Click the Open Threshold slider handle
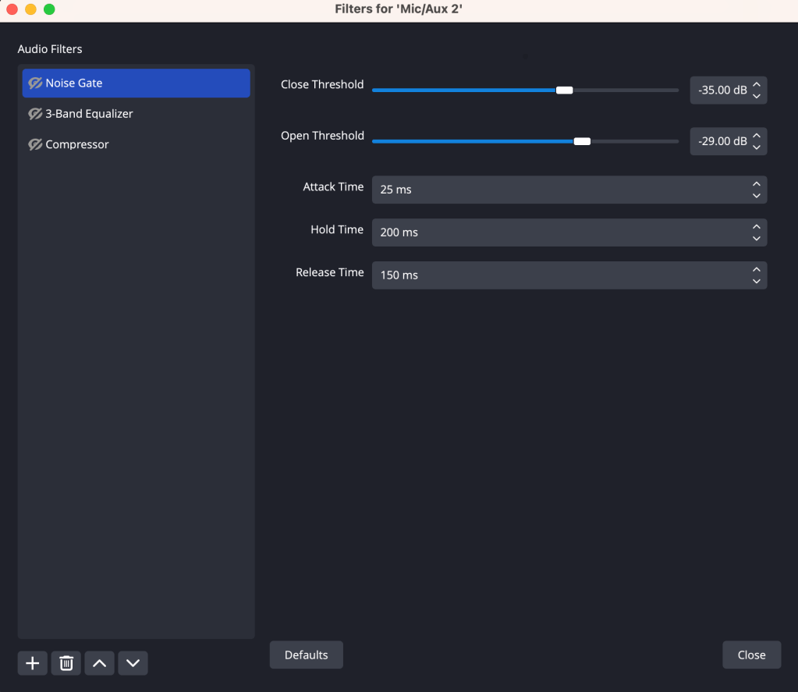This screenshot has width=798, height=692. coord(582,141)
